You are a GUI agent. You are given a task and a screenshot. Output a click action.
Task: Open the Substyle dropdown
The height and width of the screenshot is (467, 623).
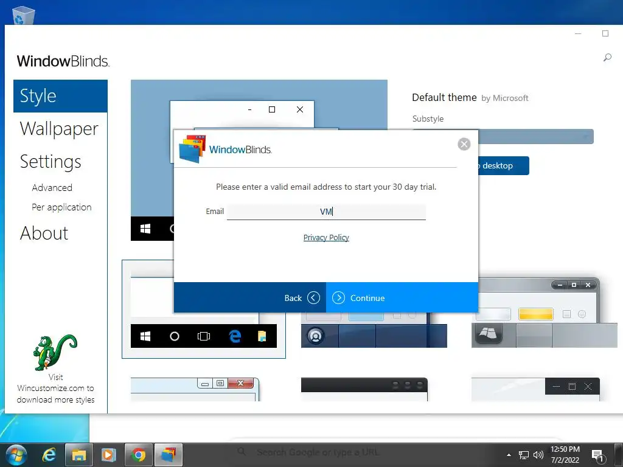535,137
